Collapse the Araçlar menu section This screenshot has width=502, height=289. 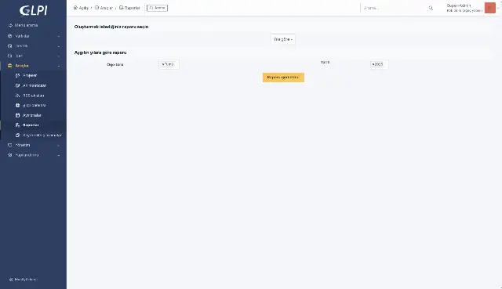pos(33,66)
